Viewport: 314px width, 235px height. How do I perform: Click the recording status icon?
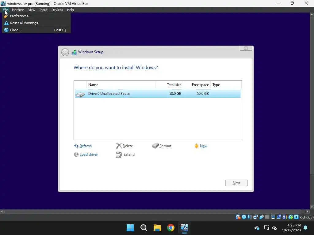pyautogui.click(x=279, y=217)
